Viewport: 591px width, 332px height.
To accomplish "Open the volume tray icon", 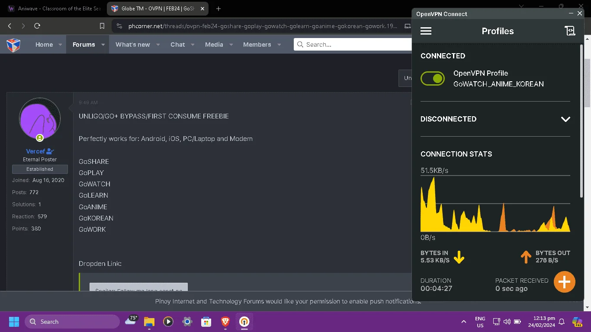I will coord(507,322).
